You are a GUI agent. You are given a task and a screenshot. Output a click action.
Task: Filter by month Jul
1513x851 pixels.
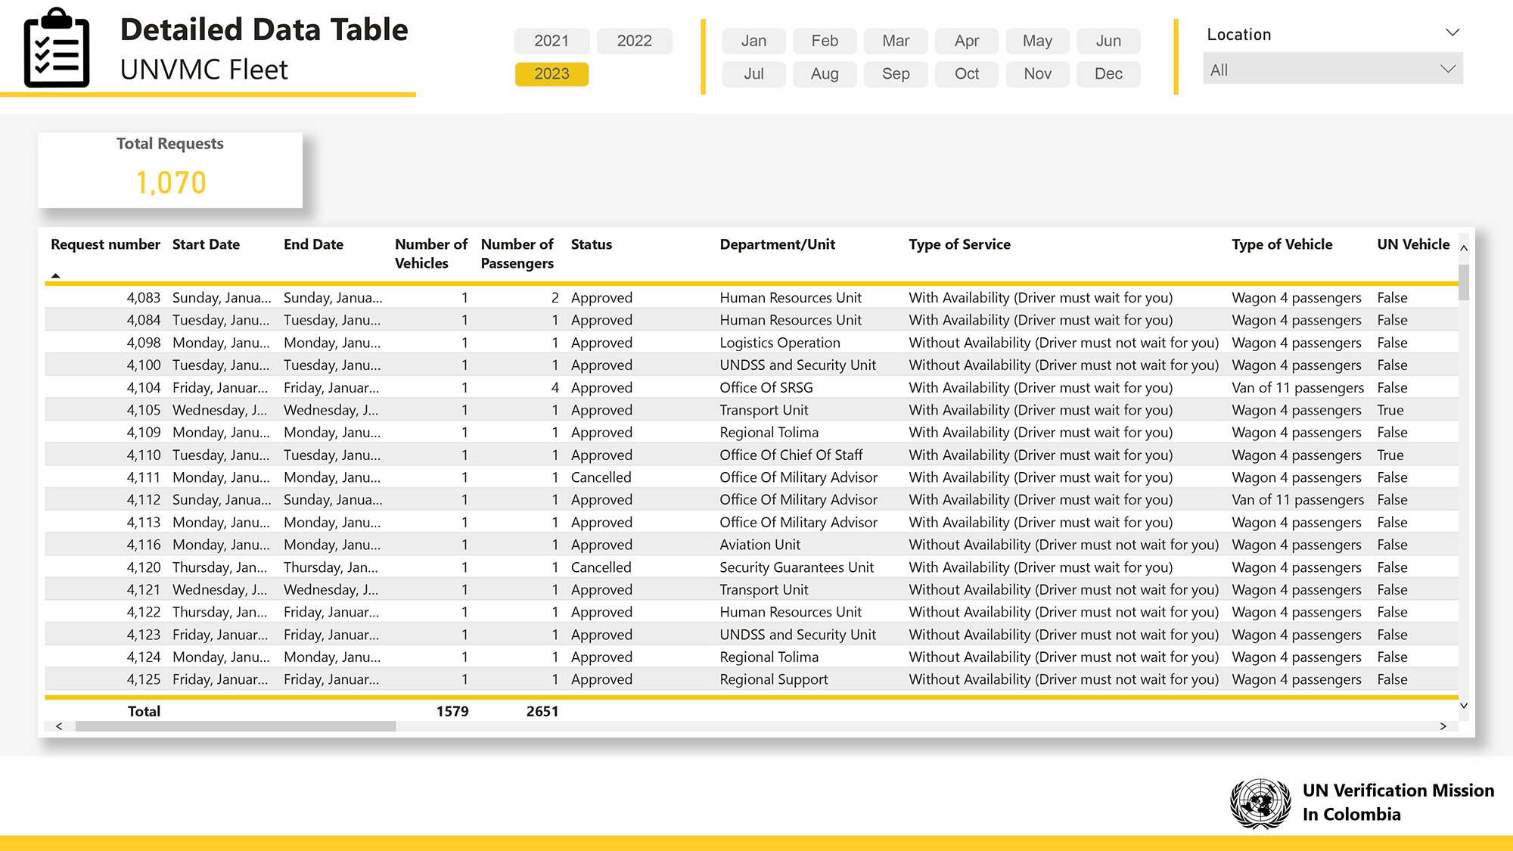pos(753,74)
